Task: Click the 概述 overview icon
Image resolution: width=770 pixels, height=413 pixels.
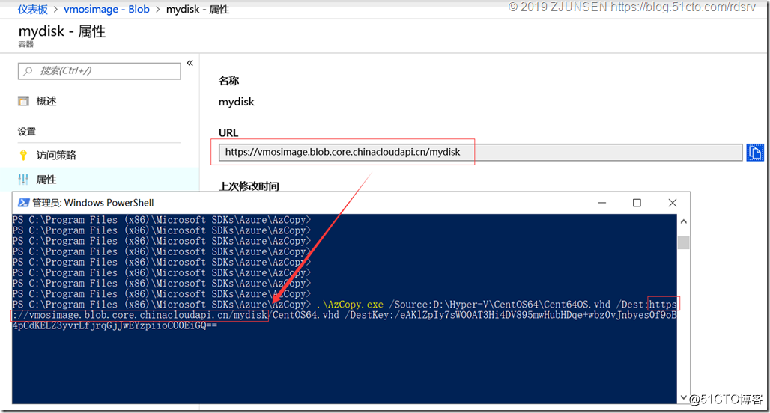Action: pos(23,101)
